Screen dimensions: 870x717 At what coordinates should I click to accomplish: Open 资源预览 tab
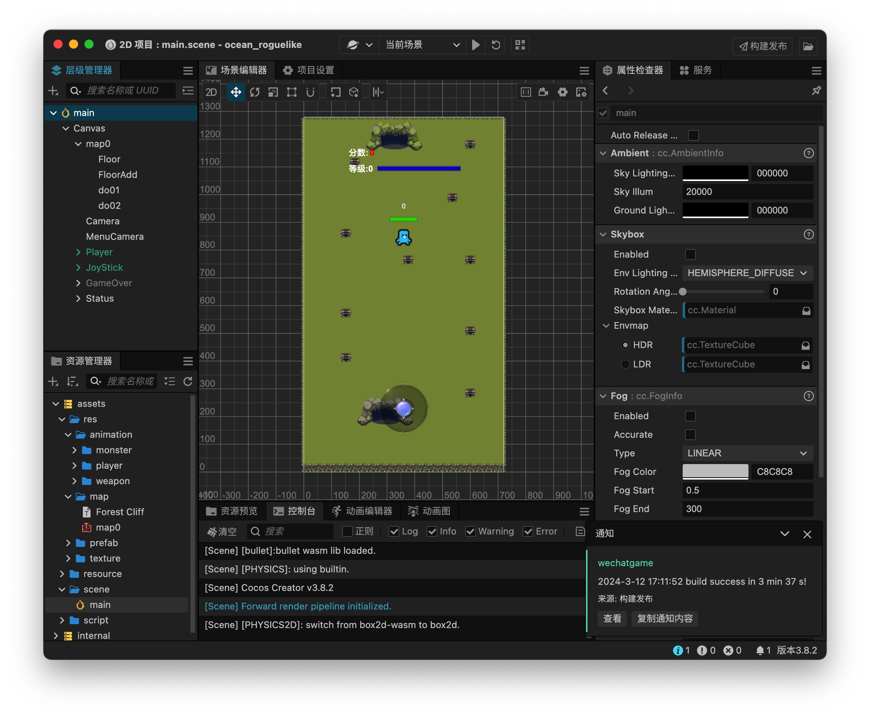click(x=232, y=511)
